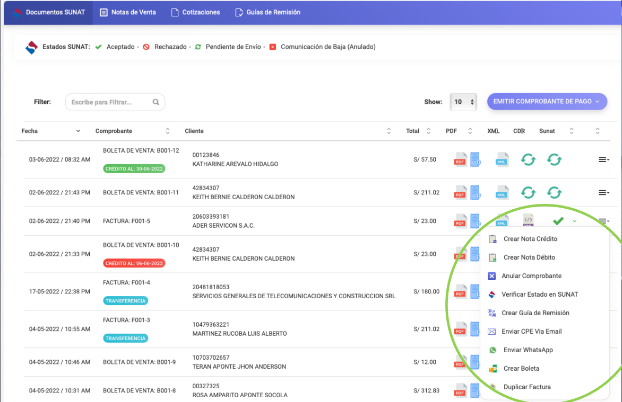Click search magnifier in filter box
Viewport: 622px width, 402px height.
coord(155,102)
